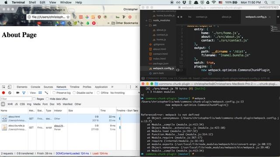Switch to the contact.js tab in Sublime
The height and width of the screenshot is (157, 280).
coord(201,17)
